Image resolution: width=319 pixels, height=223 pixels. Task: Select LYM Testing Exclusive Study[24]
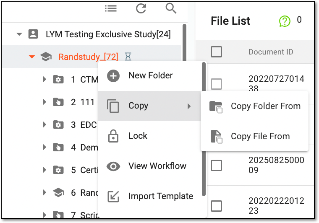(108, 34)
